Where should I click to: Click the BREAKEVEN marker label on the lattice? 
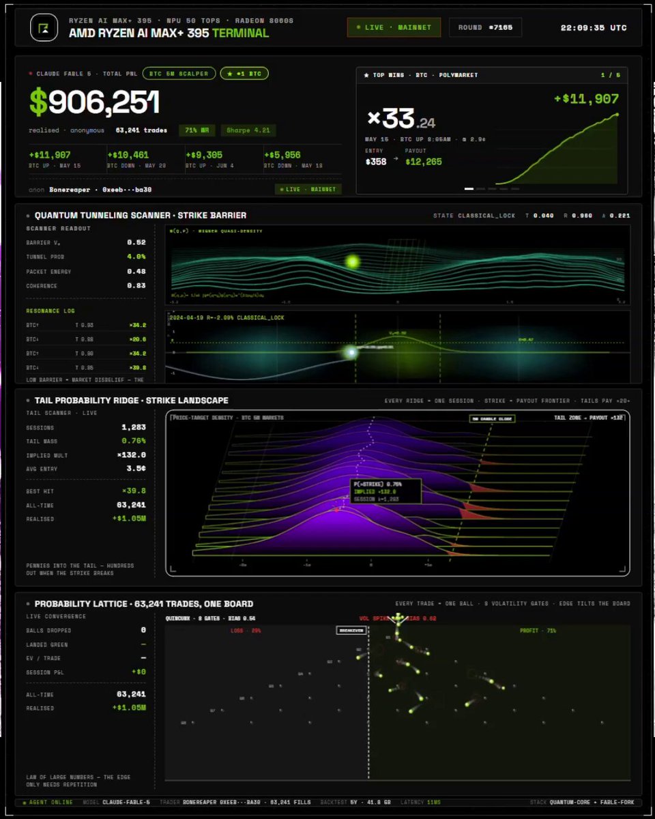point(351,631)
